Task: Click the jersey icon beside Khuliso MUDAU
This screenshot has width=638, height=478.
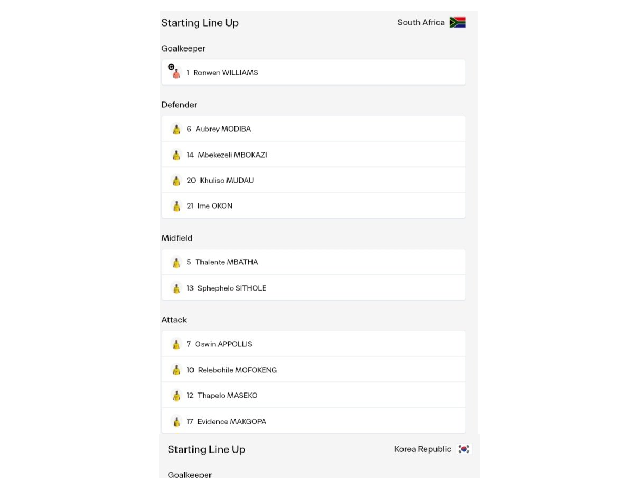Action: (177, 181)
